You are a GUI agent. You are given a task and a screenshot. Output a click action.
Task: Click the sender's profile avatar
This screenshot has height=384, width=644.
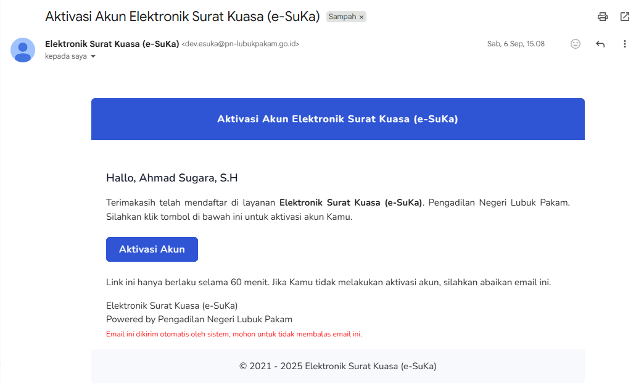pyautogui.click(x=23, y=50)
